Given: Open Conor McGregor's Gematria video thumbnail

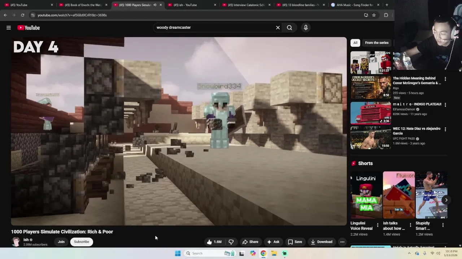Looking at the screenshot, I should click(x=371, y=87).
